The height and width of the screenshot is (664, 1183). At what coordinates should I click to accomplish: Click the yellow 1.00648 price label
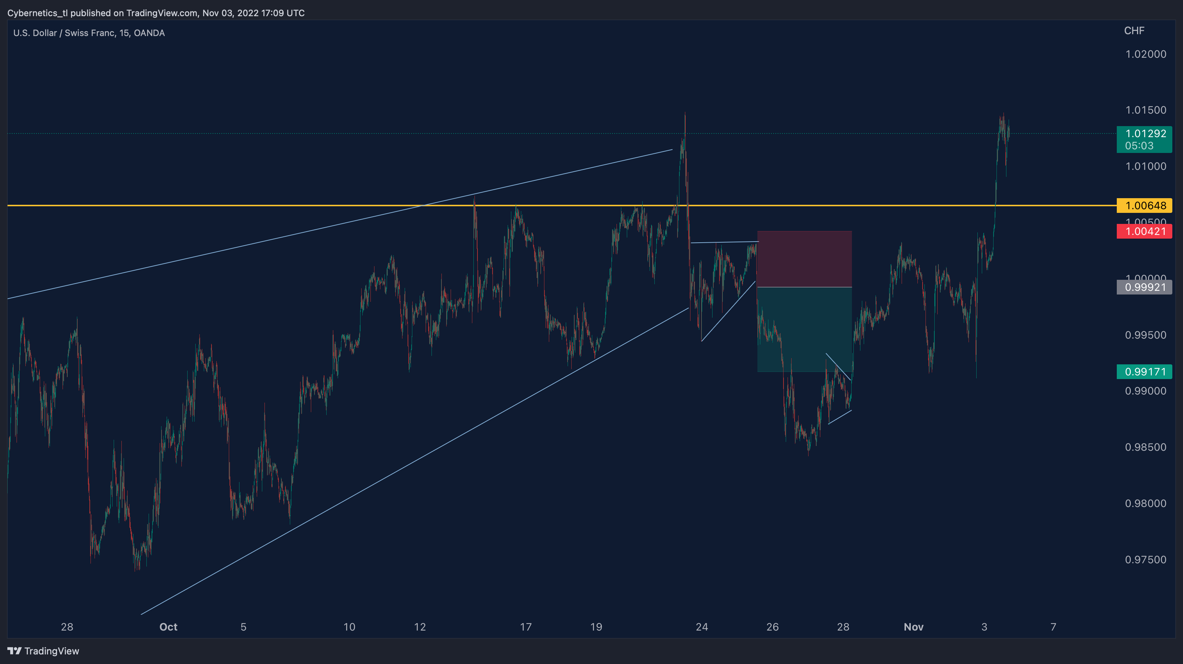pyautogui.click(x=1144, y=206)
